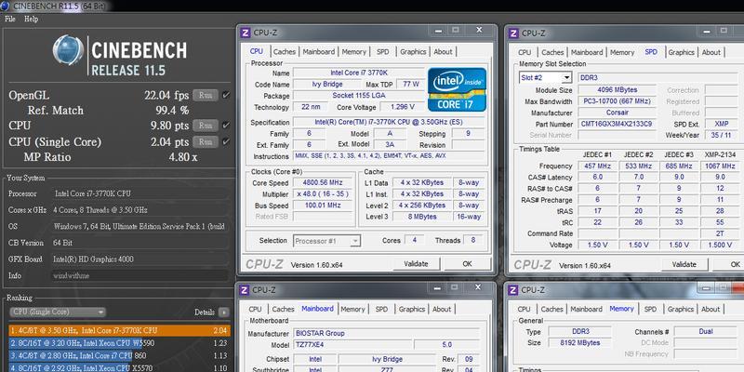Click OK in the CPU tab window
This screenshot has height=372, width=744.
(x=468, y=264)
